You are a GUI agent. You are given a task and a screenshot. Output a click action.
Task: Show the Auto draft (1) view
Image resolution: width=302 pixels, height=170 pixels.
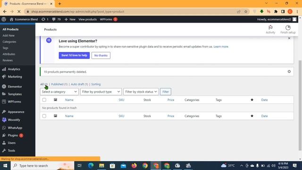click(79, 84)
